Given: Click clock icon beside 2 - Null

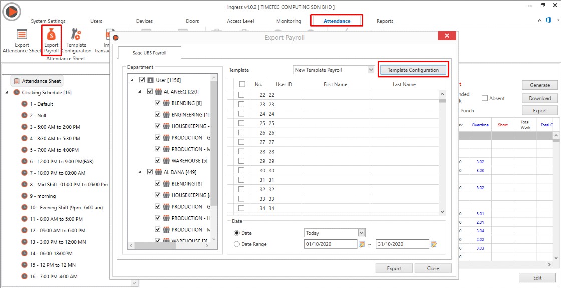Looking at the screenshot, I should click(25, 115).
